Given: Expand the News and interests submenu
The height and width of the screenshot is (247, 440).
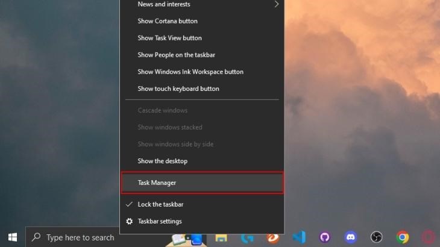Looking at the screenshot, I should coord(202,4).
